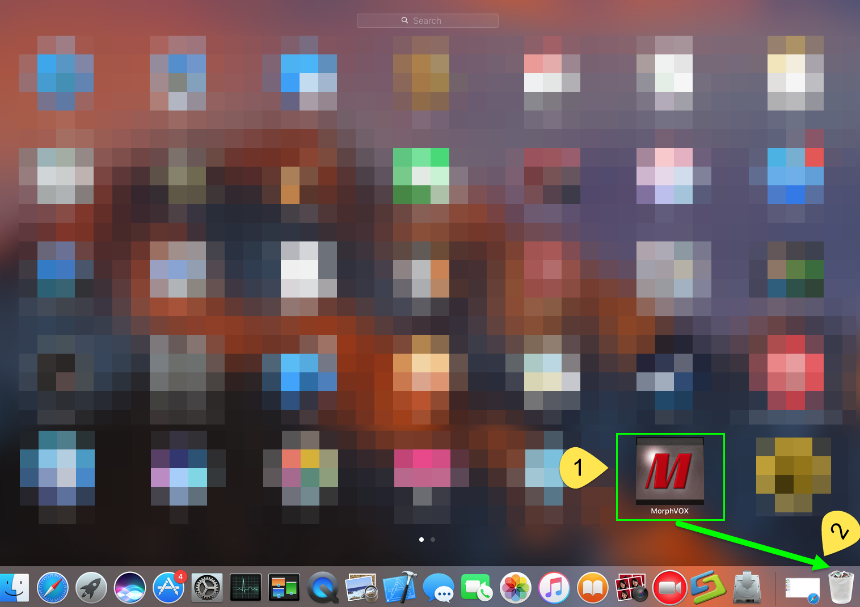Open System Preferences
The image size is (860, 607).
[x=206, y=588]
